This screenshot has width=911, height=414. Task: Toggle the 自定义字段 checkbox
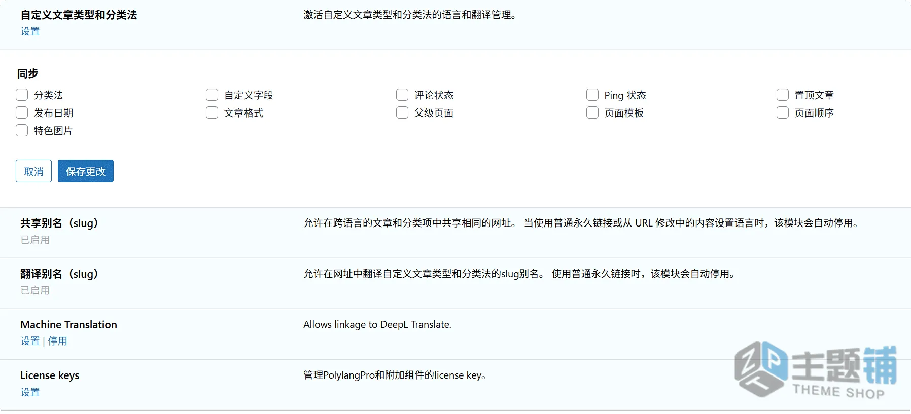(212, 95)
